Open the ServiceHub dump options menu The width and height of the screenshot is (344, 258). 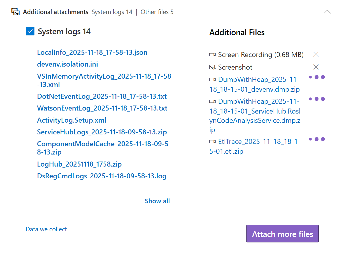(317, 99)
